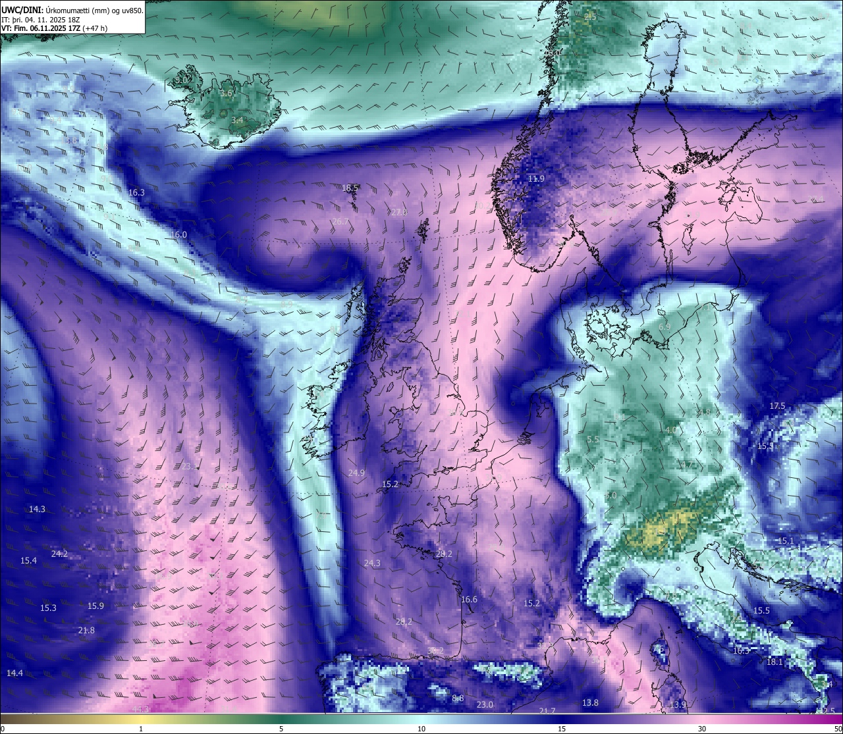Image resolution: width=843 pixels, height=734 pixels.
Task: Click the 17.5 value on the map
Action: click(777, 406)
